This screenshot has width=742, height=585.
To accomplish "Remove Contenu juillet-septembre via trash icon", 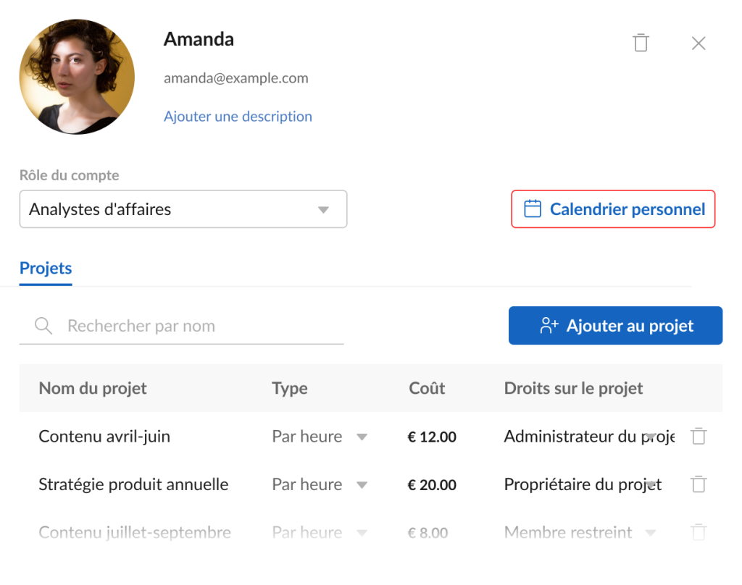I will (x=699, y=532).
